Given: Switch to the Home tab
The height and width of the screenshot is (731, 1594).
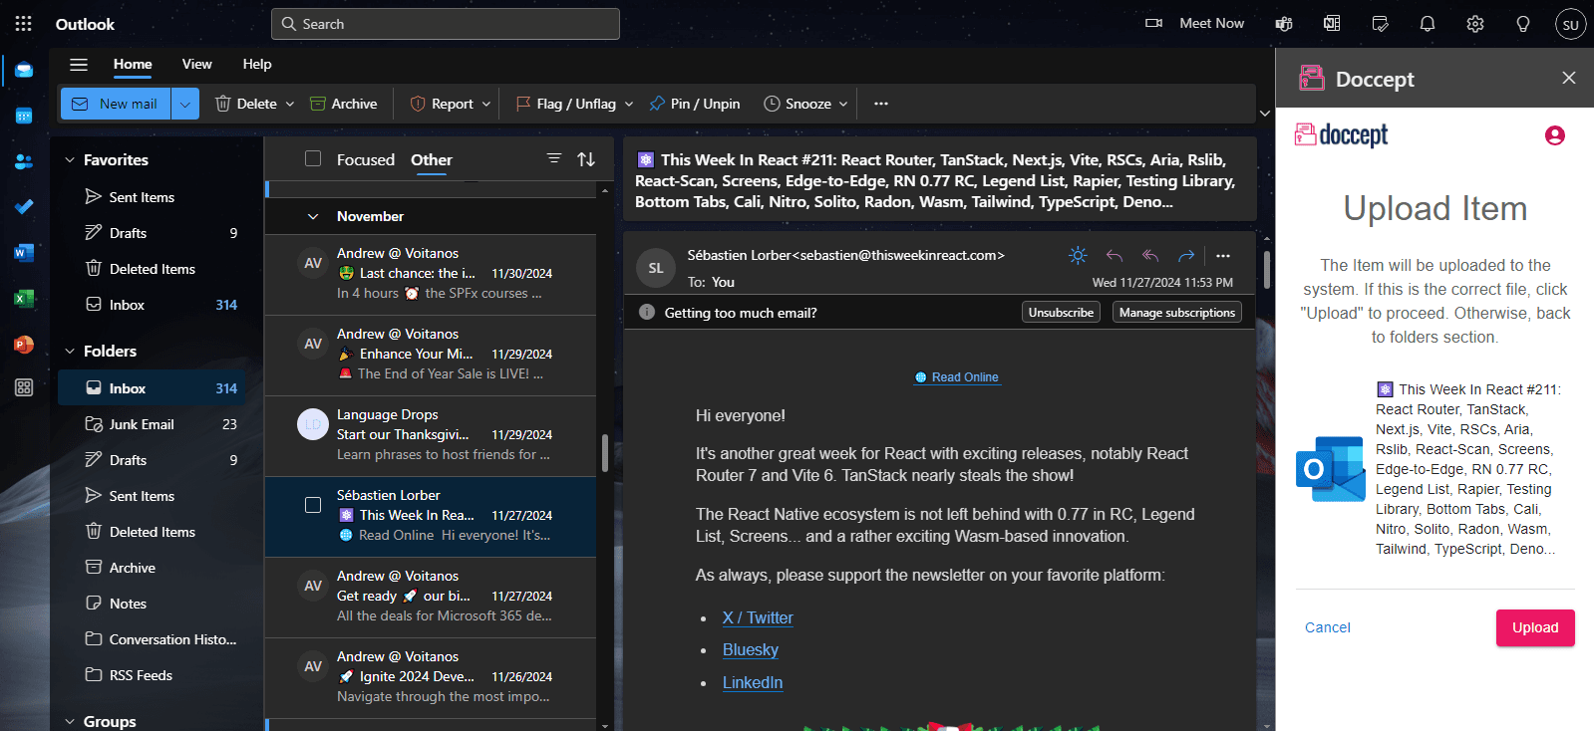Looking at the screenshot, I should [x=133, y=64].
